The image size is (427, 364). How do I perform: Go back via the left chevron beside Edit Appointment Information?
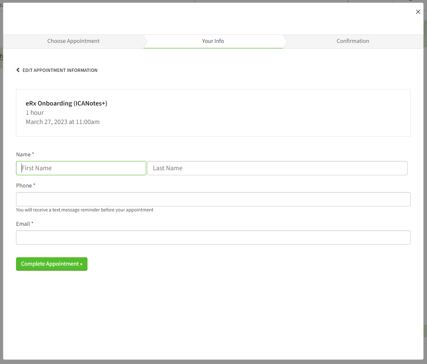pos(18,70)
